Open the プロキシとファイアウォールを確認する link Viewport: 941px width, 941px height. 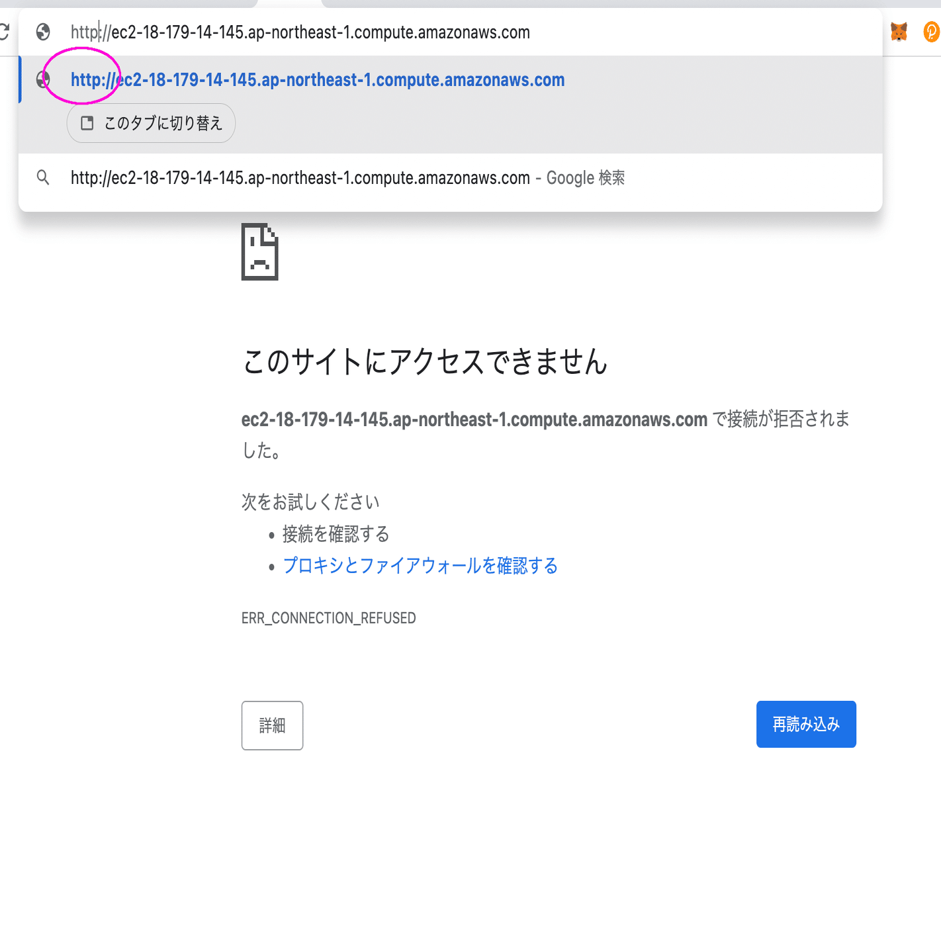click(420, 566)
